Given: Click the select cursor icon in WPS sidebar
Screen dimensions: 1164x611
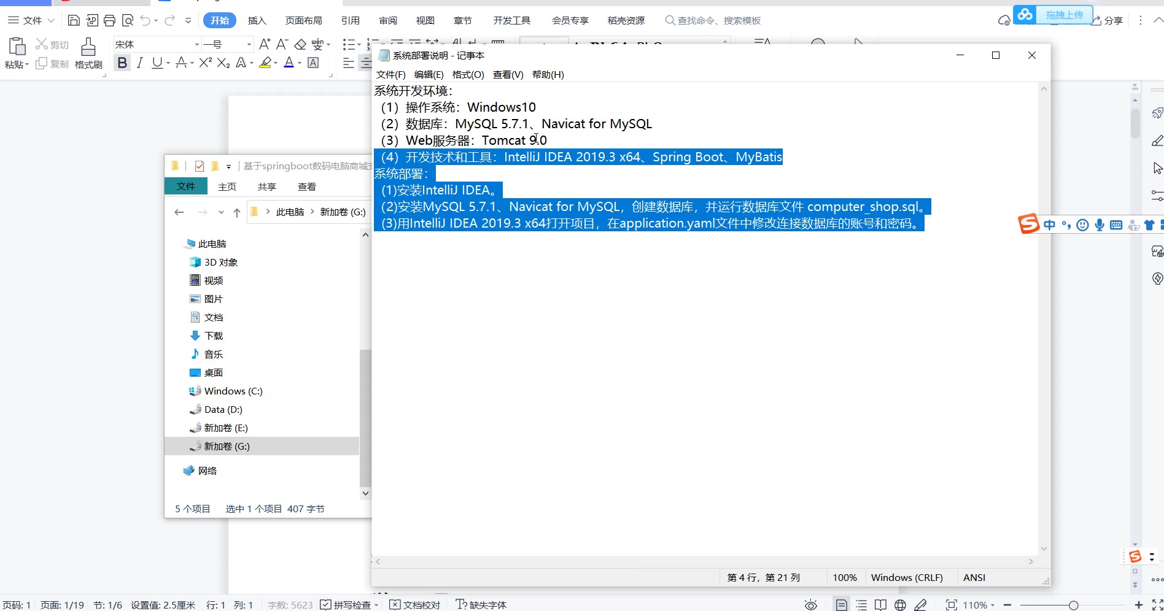Looking at the screenshot, I should pos(1157,168).
